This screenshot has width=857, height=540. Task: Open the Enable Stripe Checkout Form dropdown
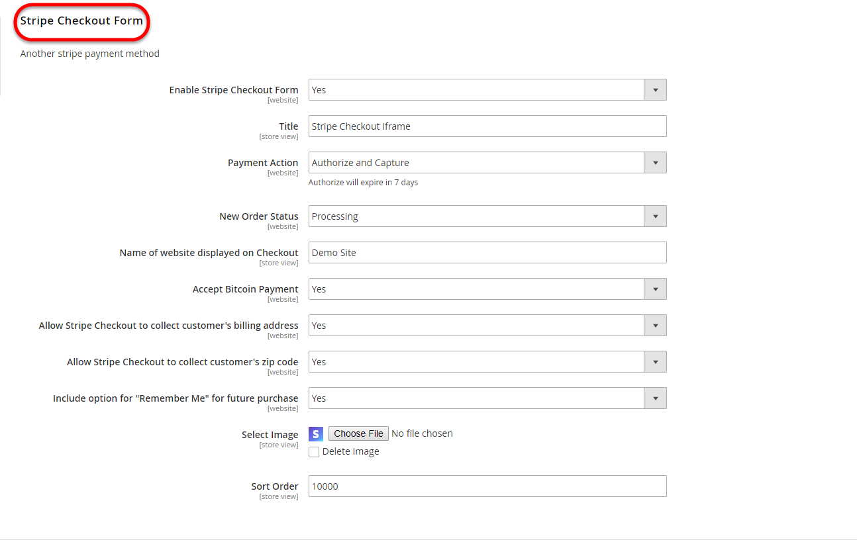(487, 90)
